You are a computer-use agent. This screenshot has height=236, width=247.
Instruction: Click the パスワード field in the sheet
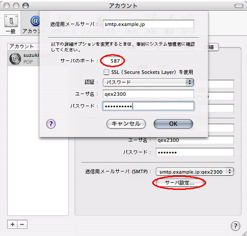pos(148,107)
